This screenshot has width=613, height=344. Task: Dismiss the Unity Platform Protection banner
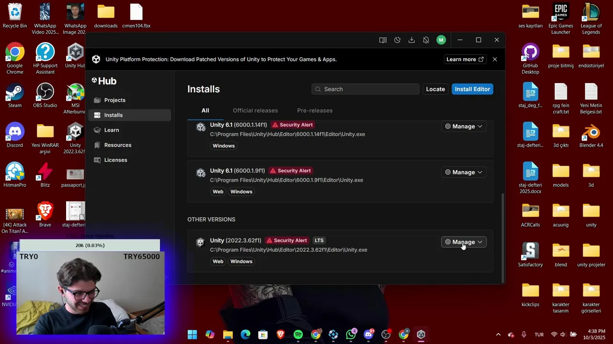click(495, 59)
